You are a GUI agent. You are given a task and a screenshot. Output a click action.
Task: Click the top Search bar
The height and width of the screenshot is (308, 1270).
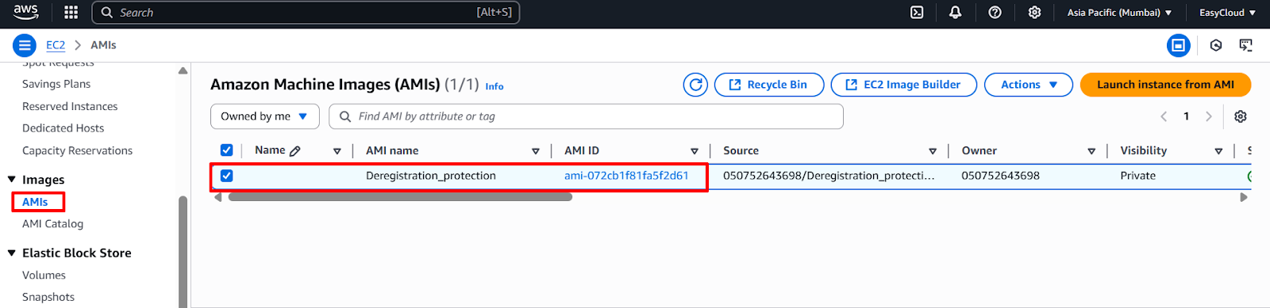[306, 13]
